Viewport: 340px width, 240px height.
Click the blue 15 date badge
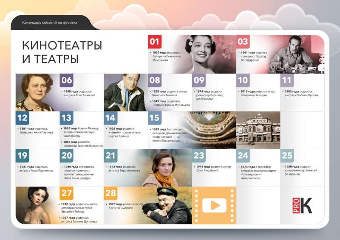point(155,118)
